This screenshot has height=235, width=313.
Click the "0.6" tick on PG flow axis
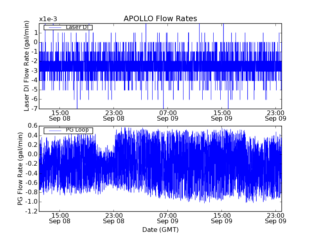tap(33, 126)
